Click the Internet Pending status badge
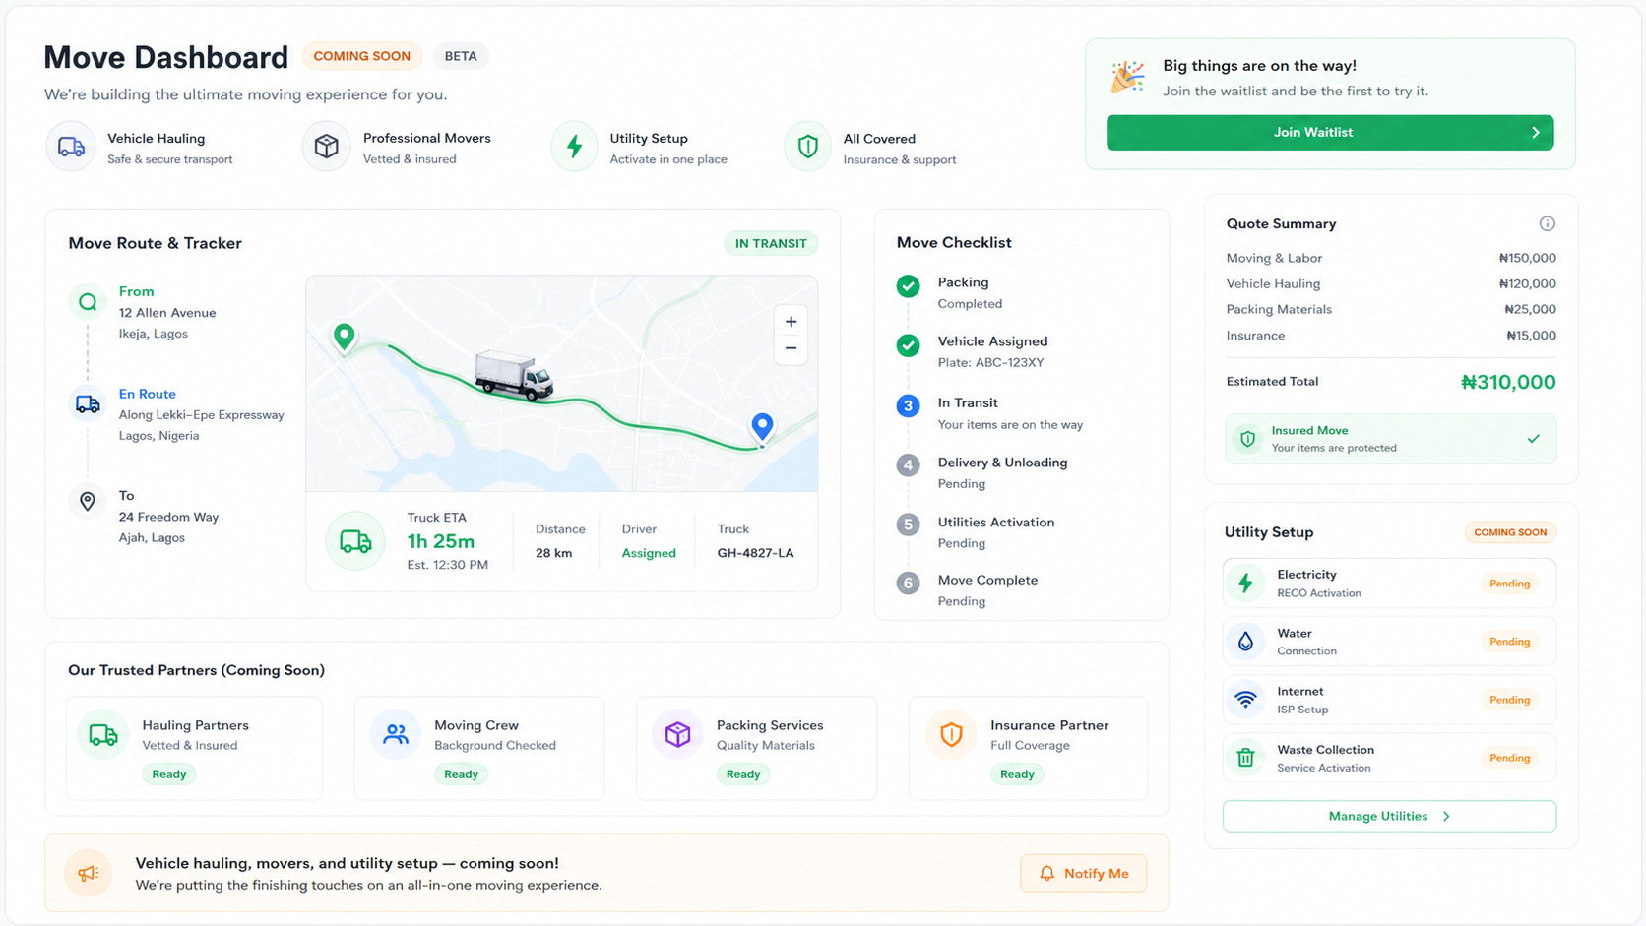Screen dimensions: 1646x926 (x=1509, y=700)
